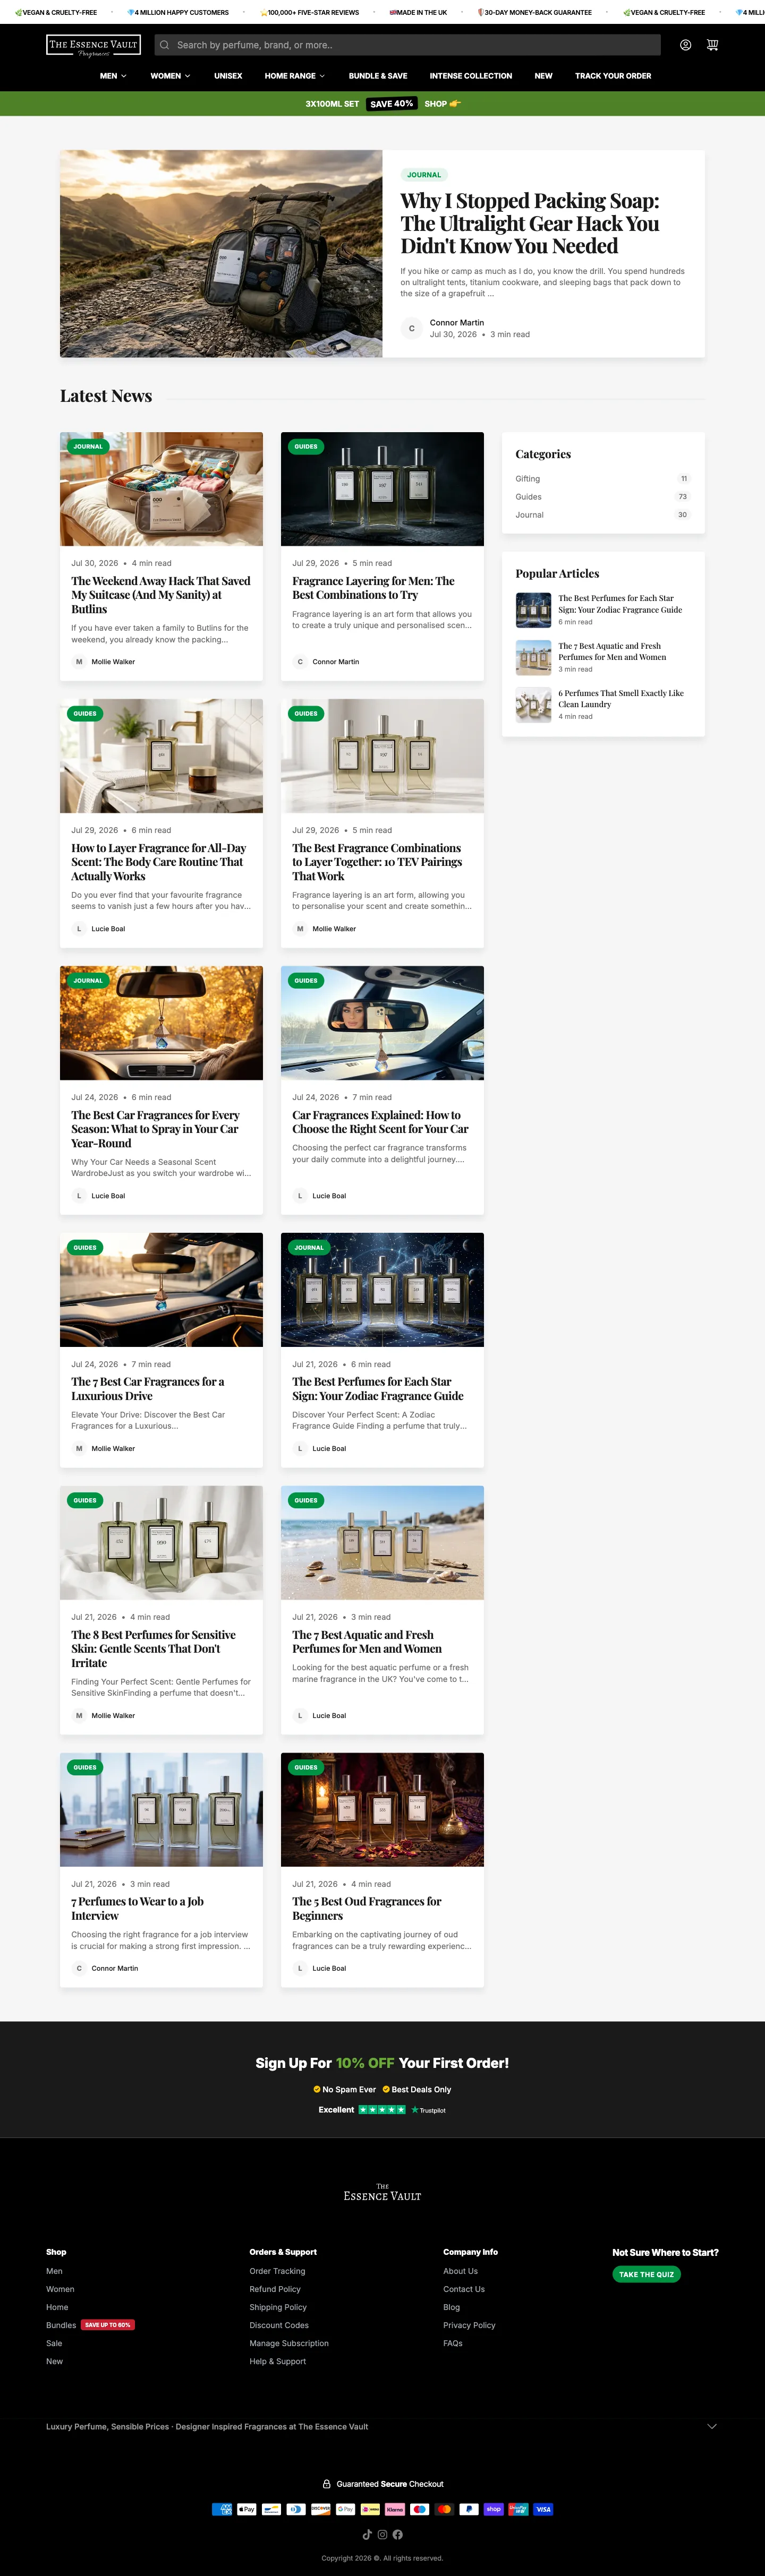Open footer Shipping Policy link

(278, 2307)
